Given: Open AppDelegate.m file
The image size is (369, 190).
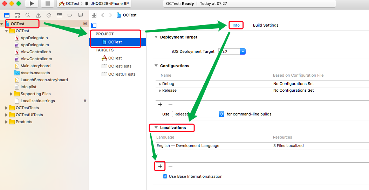Looking at the screenshot, I should click(35, 45).
